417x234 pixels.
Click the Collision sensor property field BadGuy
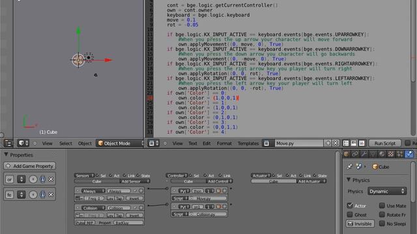(128, 223)
